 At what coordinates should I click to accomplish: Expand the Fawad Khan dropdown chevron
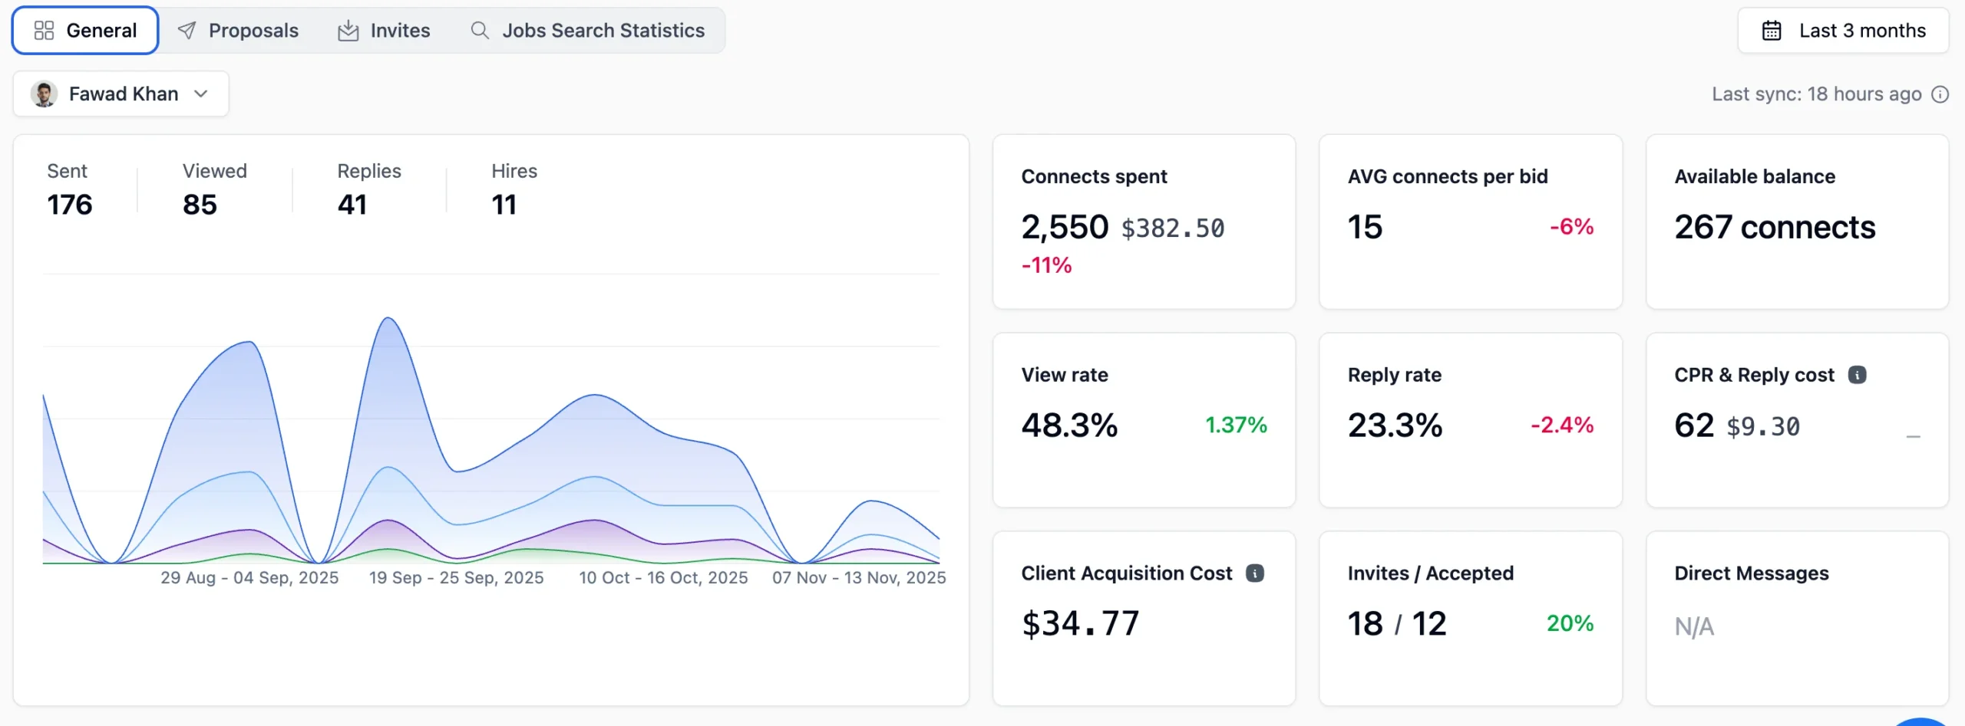pos(201,94)
